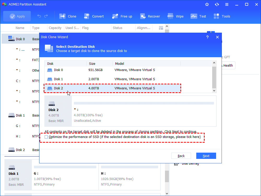Click the star favorite icon in title bar

point(207,4)
